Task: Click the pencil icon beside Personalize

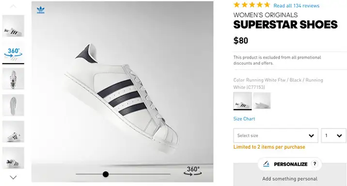Action: coord(266,164)
